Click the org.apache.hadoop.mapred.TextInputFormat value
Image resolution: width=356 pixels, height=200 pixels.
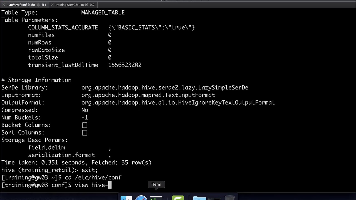tap(148, 95)
